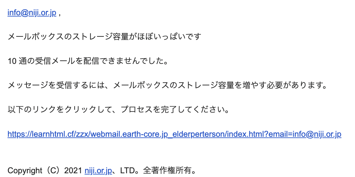This screenshot has width=355, height=177.
Task: Click the year 2021 in footer
Action: pos(73,170)
